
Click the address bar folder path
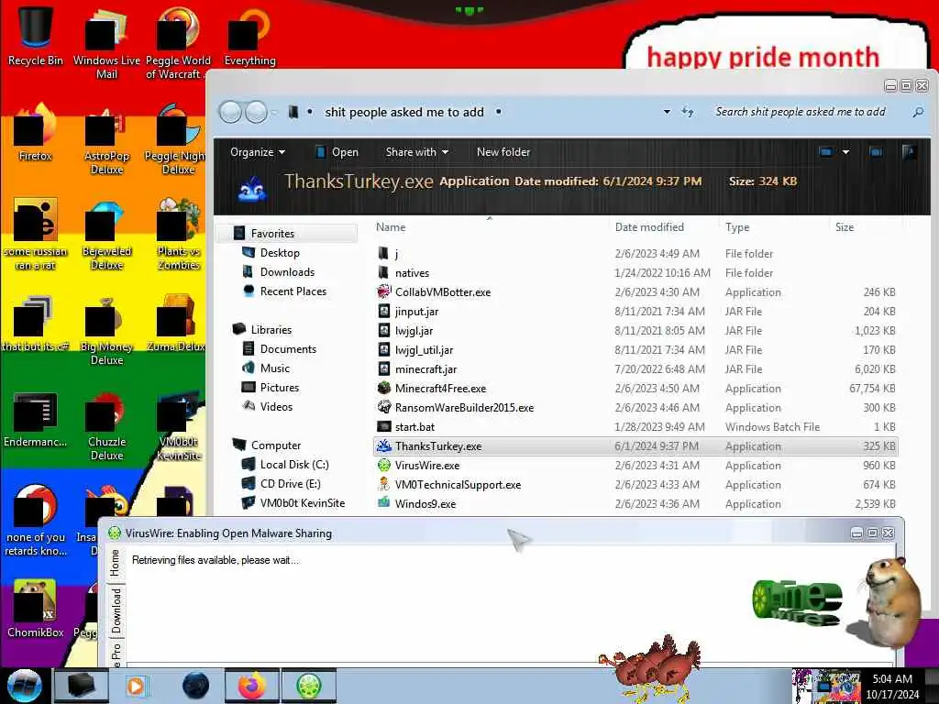point(404,112)
